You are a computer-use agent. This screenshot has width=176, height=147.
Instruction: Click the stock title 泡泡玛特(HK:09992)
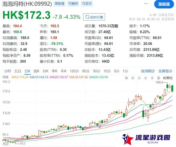[x=27, y=4]
